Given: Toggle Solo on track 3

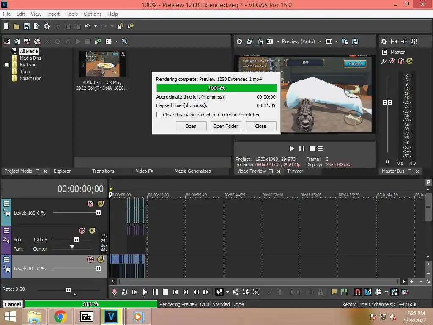Looking at the screenshot, I should pyautogui.click(x=101, y=259).
